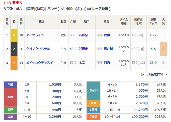View jockey 岩田望 profile
171x122 pixels.
tap(83, 35)
